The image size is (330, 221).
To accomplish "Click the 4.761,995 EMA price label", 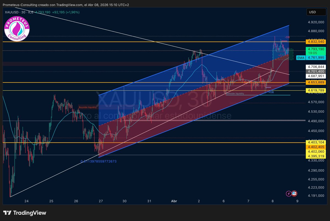I will click(x=316, y=58).
